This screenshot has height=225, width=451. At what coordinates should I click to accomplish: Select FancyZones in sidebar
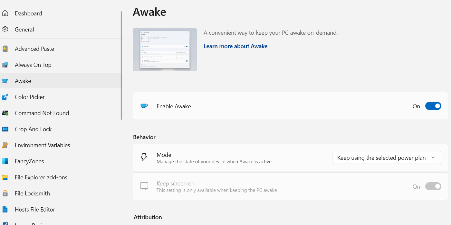[x=29, y=161]
